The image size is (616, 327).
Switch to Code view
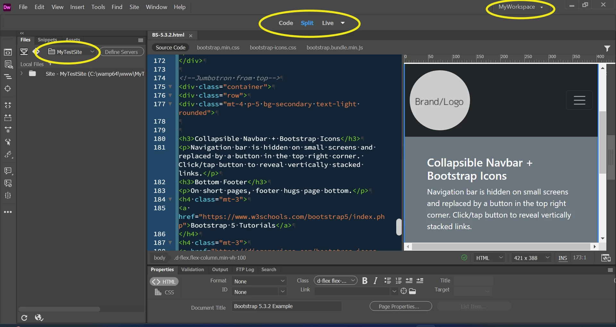click(286, 23)
